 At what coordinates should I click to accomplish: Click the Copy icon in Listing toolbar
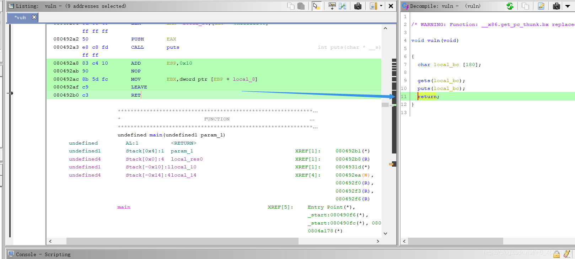coord(291,6)
